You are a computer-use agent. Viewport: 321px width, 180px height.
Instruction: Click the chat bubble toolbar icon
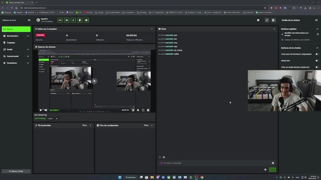point(86,20)
